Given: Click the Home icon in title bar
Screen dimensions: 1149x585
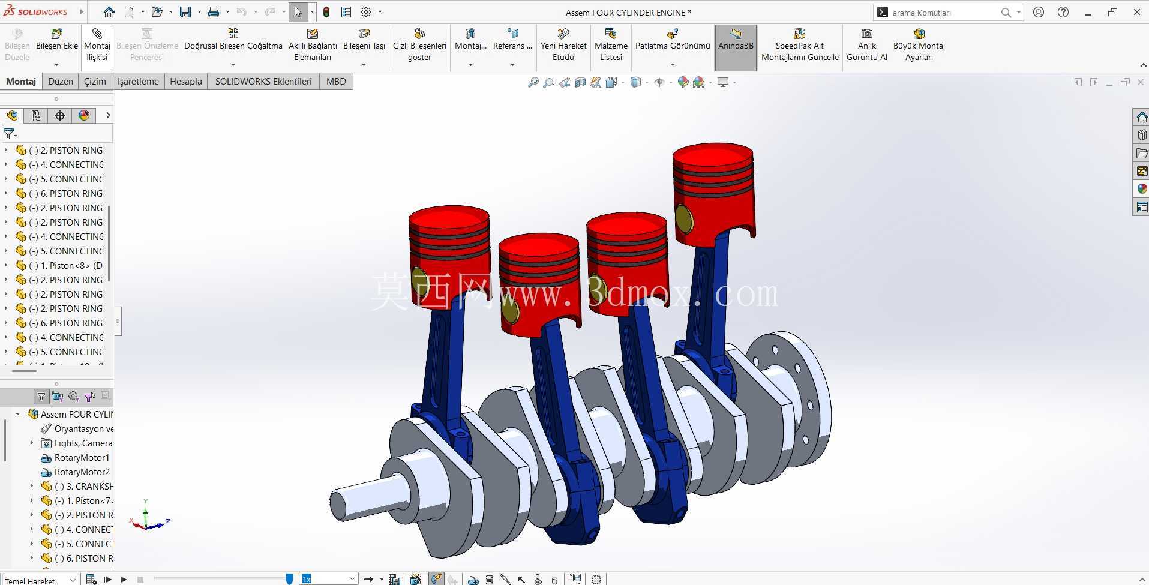Looking at the screenshot, I should tap(109, 12).
